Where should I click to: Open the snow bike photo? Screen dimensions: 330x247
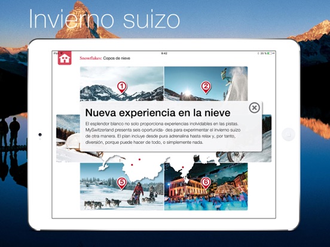[267, 138]
